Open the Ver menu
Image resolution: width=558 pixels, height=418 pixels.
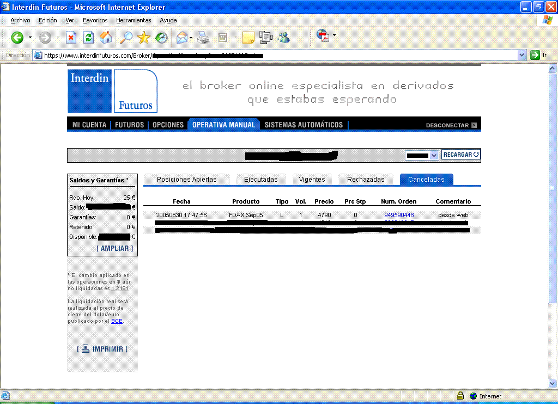(x=70, y=20)
